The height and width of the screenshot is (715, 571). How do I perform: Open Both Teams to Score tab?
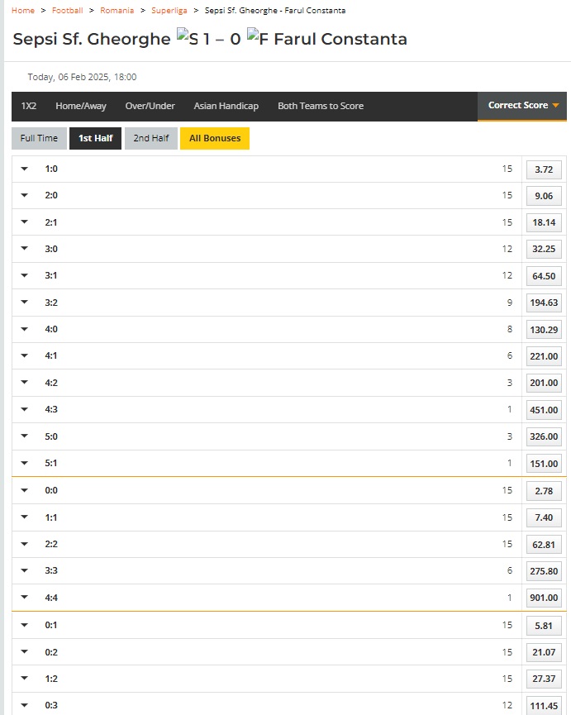coord(320,107)
